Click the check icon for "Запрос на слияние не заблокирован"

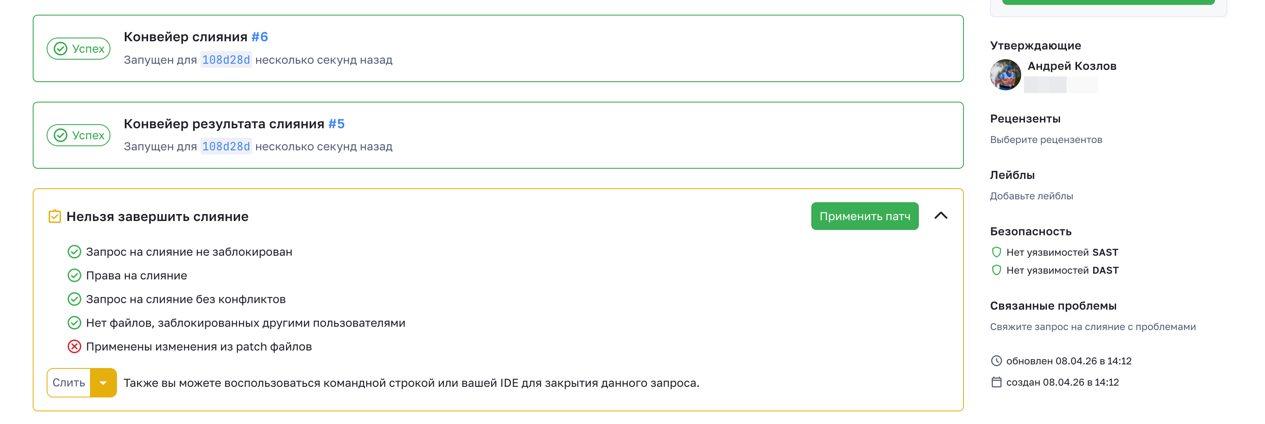point(74,252)
